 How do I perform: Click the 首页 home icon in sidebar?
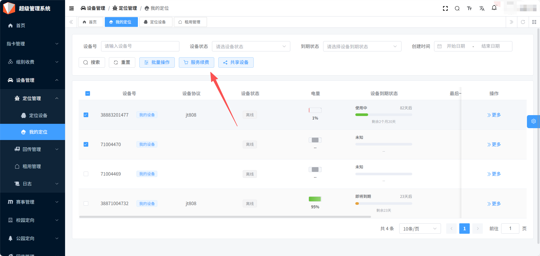10,25
